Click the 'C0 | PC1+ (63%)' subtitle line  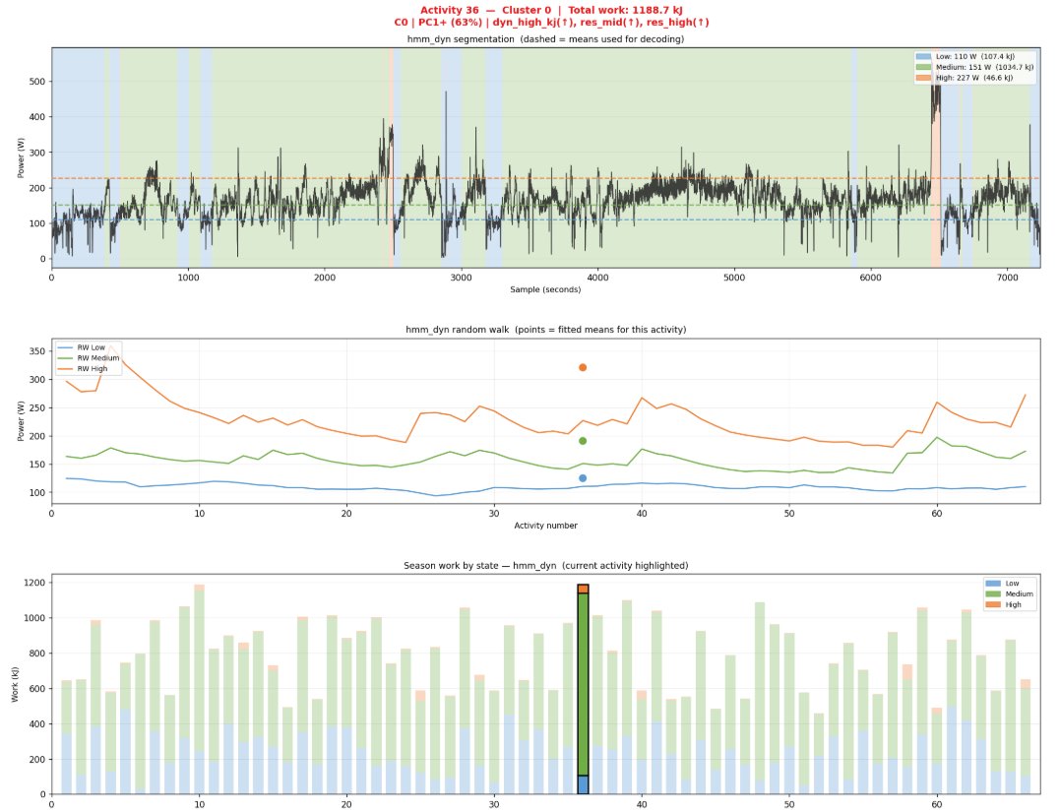[x=551, y=23]
